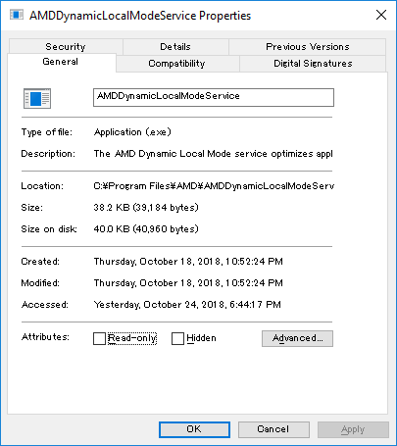Click the Accessed value 'Yesterday, October 24'

pos(187,305)
